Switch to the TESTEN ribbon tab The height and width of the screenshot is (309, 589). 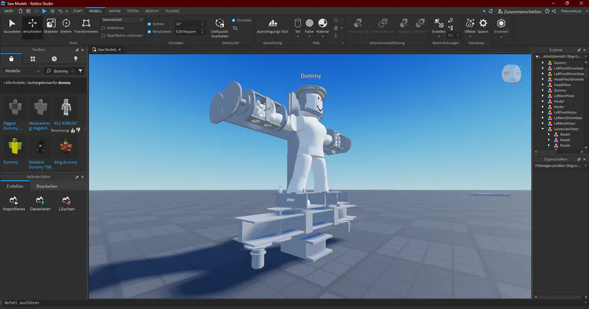[x=133, y=11]
